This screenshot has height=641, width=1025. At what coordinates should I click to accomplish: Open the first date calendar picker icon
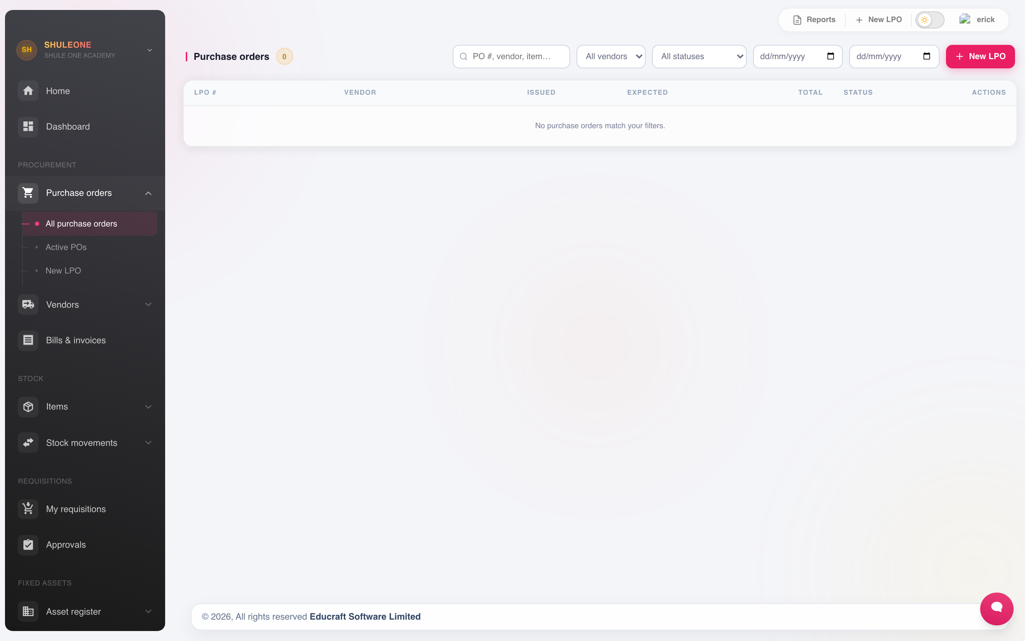(830, 56)
